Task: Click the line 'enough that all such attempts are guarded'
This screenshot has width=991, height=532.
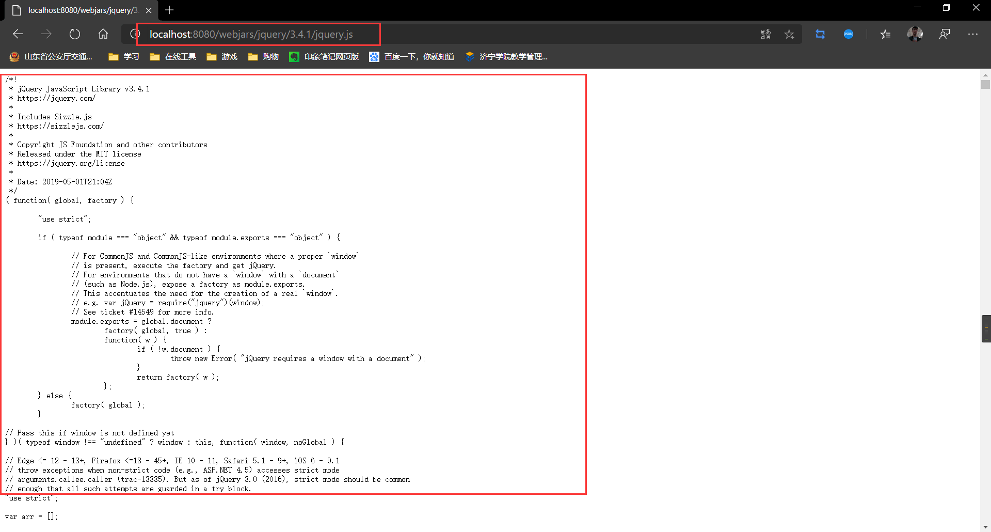Action: tap(128, 489)
